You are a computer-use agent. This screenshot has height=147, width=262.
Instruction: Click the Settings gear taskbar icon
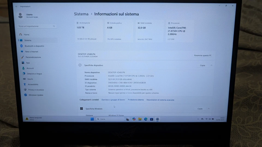[x=157, y=119]
